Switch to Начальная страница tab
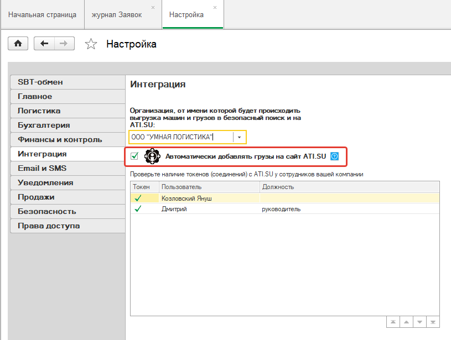Screen dimensions: 451x340 (42, 15)
